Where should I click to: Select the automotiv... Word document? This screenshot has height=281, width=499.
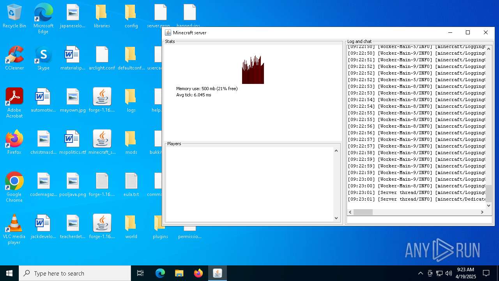click(43, 100)
